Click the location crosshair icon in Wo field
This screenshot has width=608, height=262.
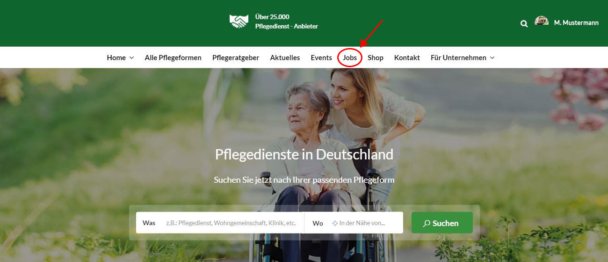point(335,223)
